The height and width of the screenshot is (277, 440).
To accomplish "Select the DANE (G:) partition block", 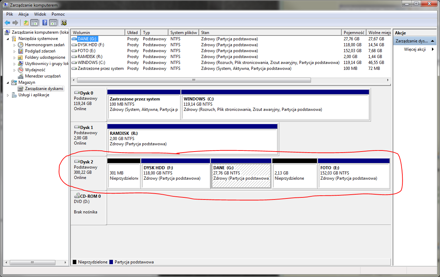I will (x=241, y=173).
